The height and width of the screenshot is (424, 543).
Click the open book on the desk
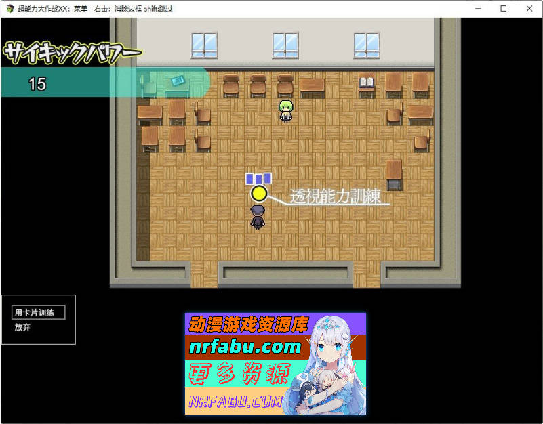(x=367, y=83)
